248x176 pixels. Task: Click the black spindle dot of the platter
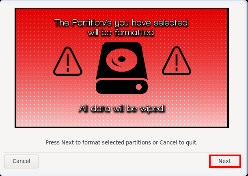coord(122,59)
